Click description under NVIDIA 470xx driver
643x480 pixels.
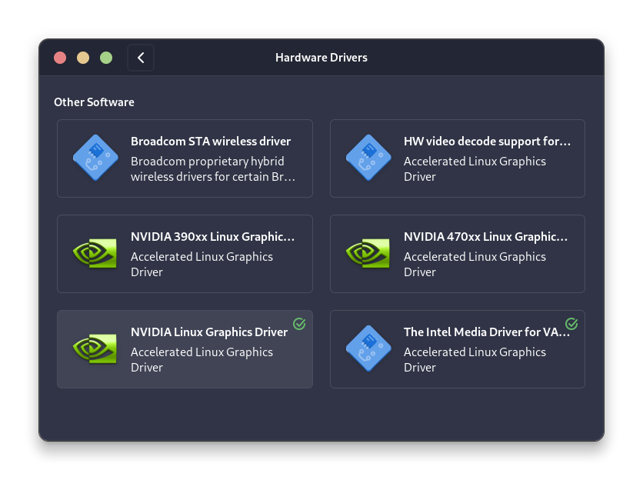click(x=475, y=264)
